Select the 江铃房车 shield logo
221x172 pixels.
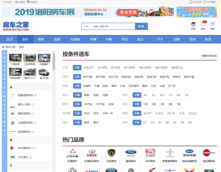click(x=111, y=153)
